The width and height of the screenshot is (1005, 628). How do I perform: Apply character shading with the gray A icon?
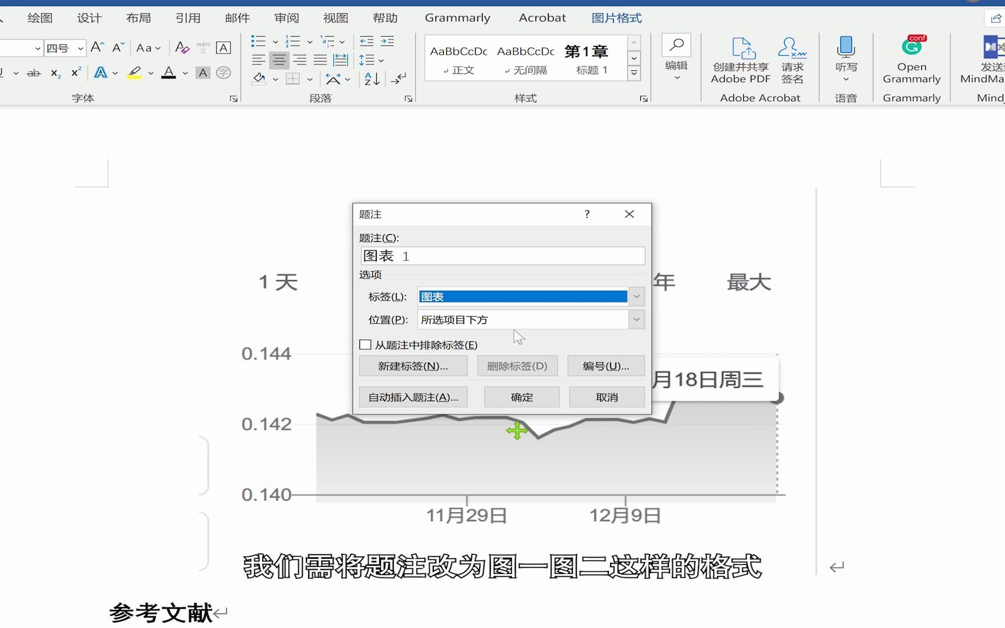point(203,73)
